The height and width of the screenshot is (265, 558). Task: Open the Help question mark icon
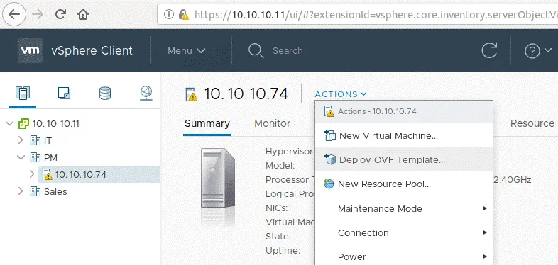(x=532, y=52)
